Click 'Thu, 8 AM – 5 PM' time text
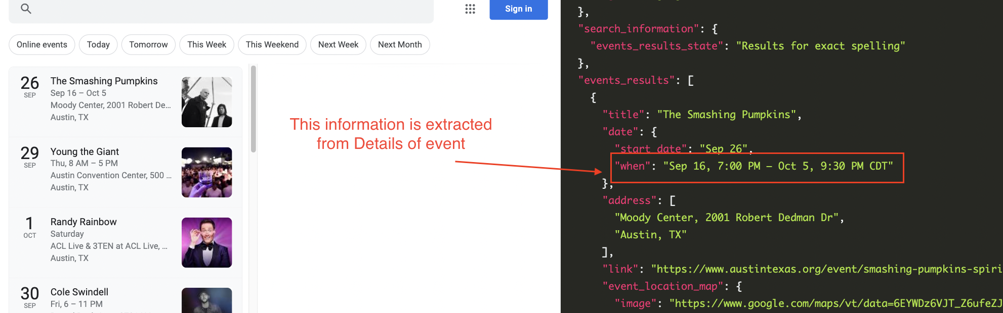The width and height of the screenshot is (1003, 313). click(84, 163)
